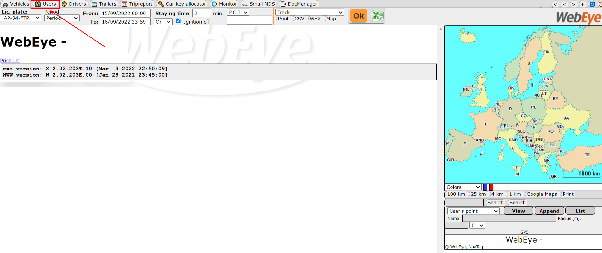The width and height of the screenshot is (602, 253).
Task: Click the Search button adjacent to search field
Action: click(x=495, y=203)
